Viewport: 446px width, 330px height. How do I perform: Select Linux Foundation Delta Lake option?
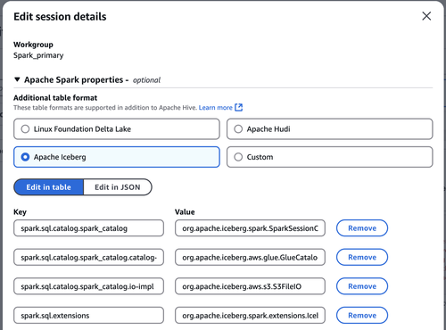(117, 129)
